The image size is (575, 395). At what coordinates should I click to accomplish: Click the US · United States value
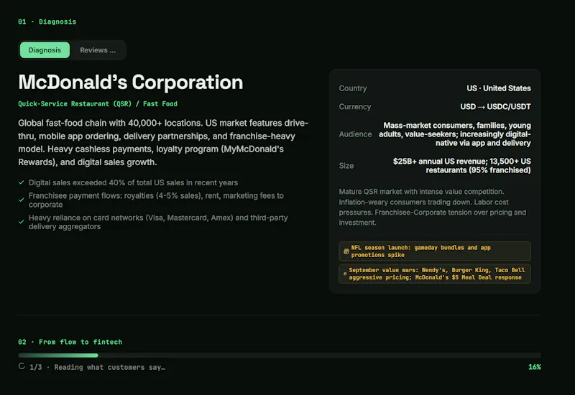coord(499,88)
